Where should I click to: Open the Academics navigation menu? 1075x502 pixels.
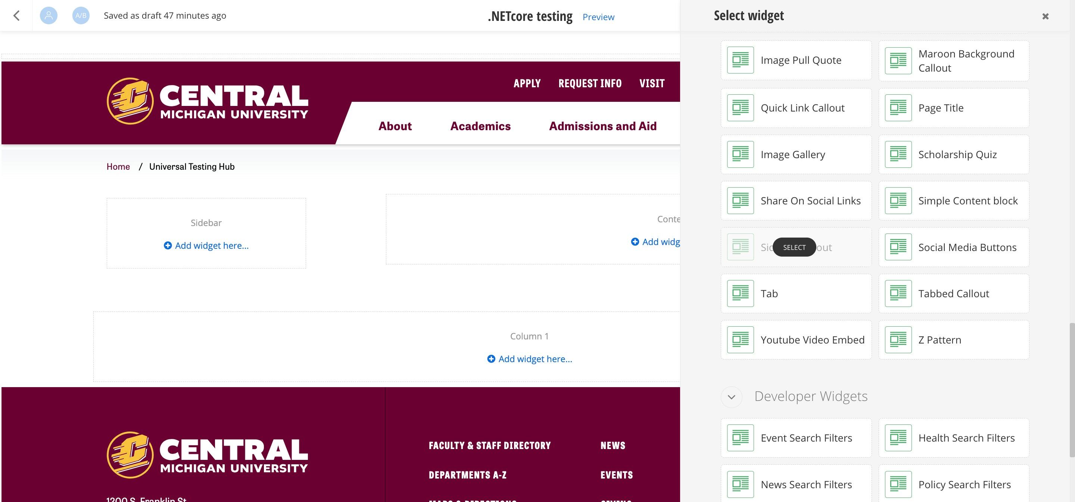coord(480,126)
